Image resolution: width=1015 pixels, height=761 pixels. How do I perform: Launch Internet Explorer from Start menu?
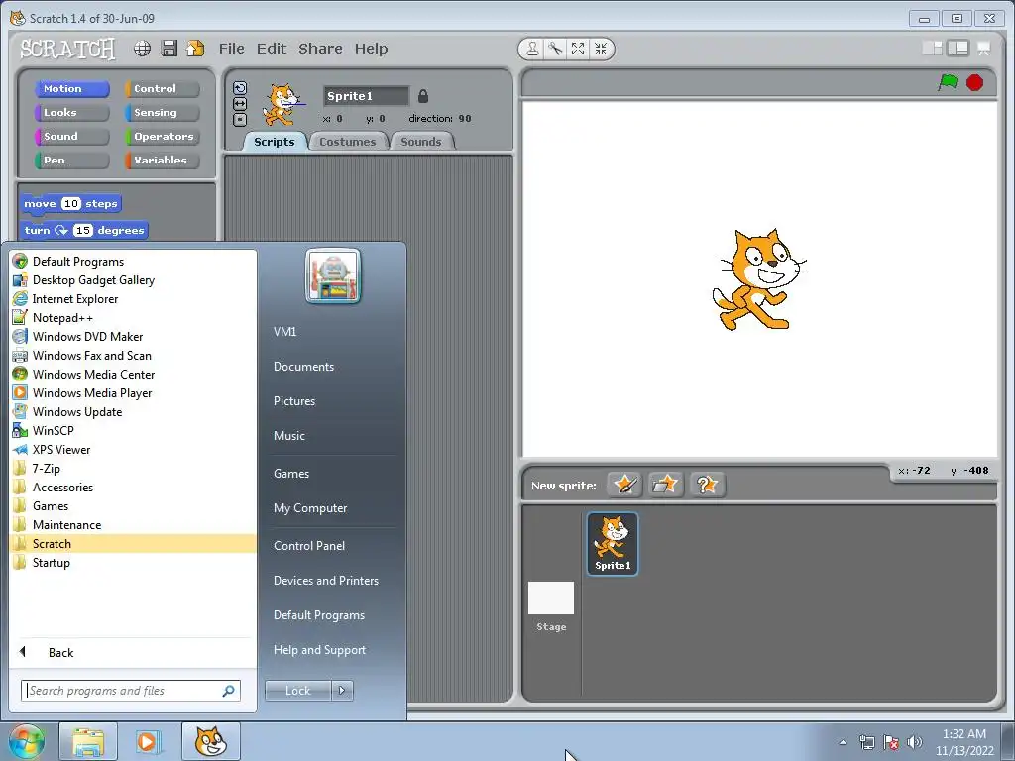coord(134,299)
